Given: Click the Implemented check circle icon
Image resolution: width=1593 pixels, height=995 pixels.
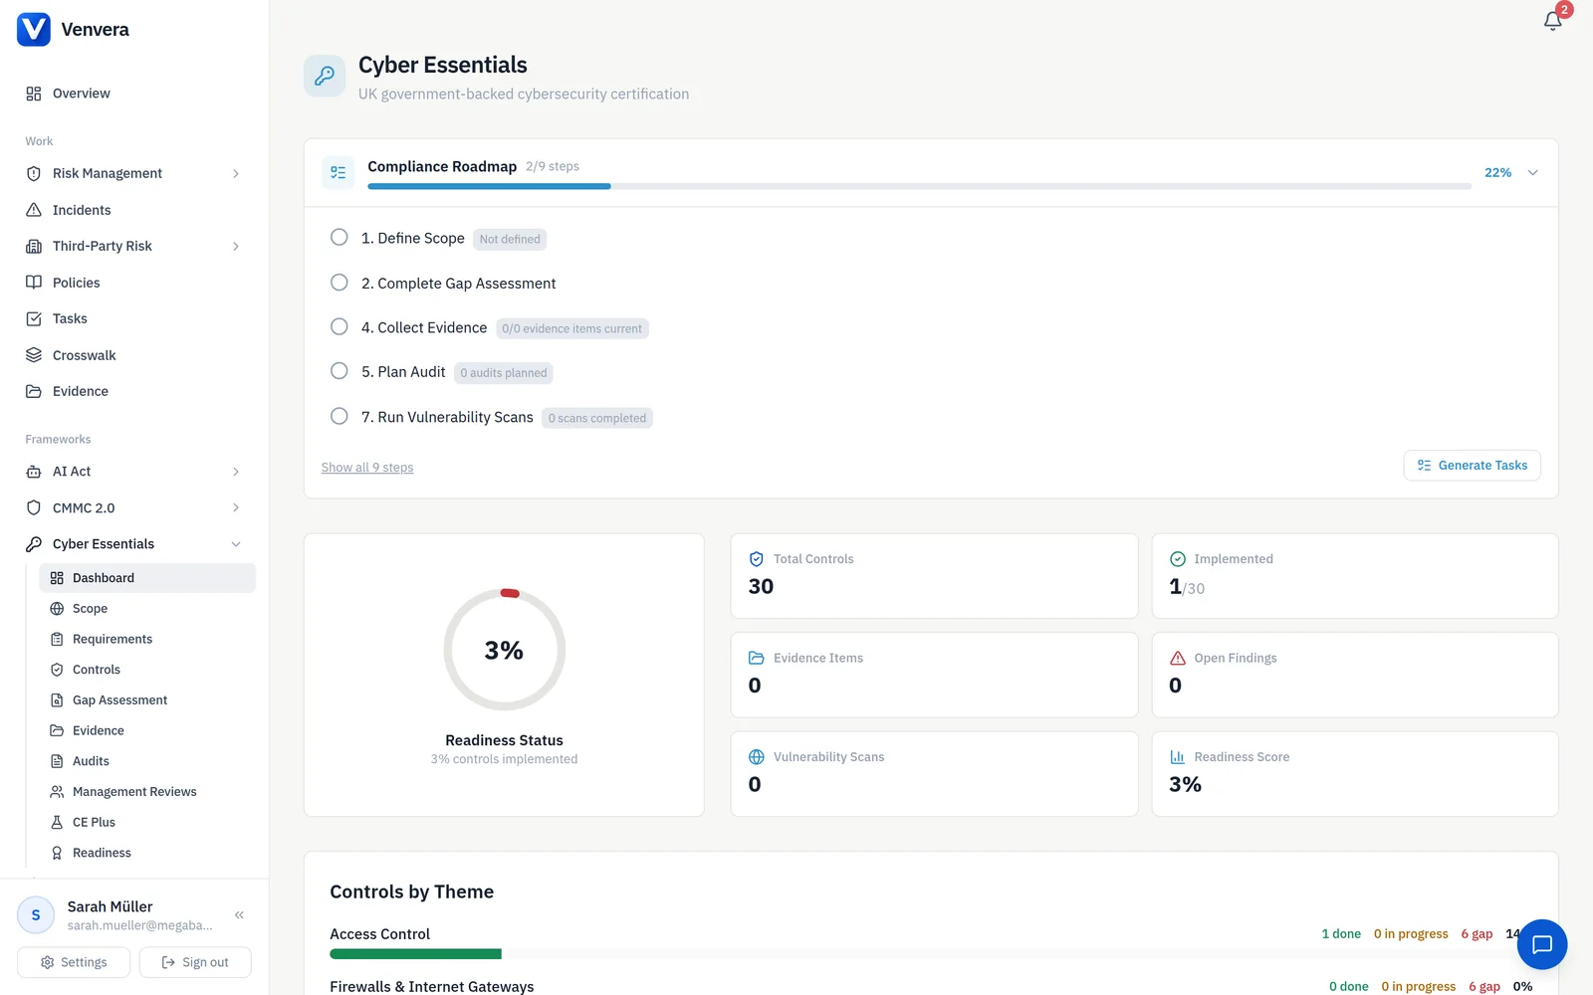Looking at the screenshot, I should click(x=1178, y=559).
